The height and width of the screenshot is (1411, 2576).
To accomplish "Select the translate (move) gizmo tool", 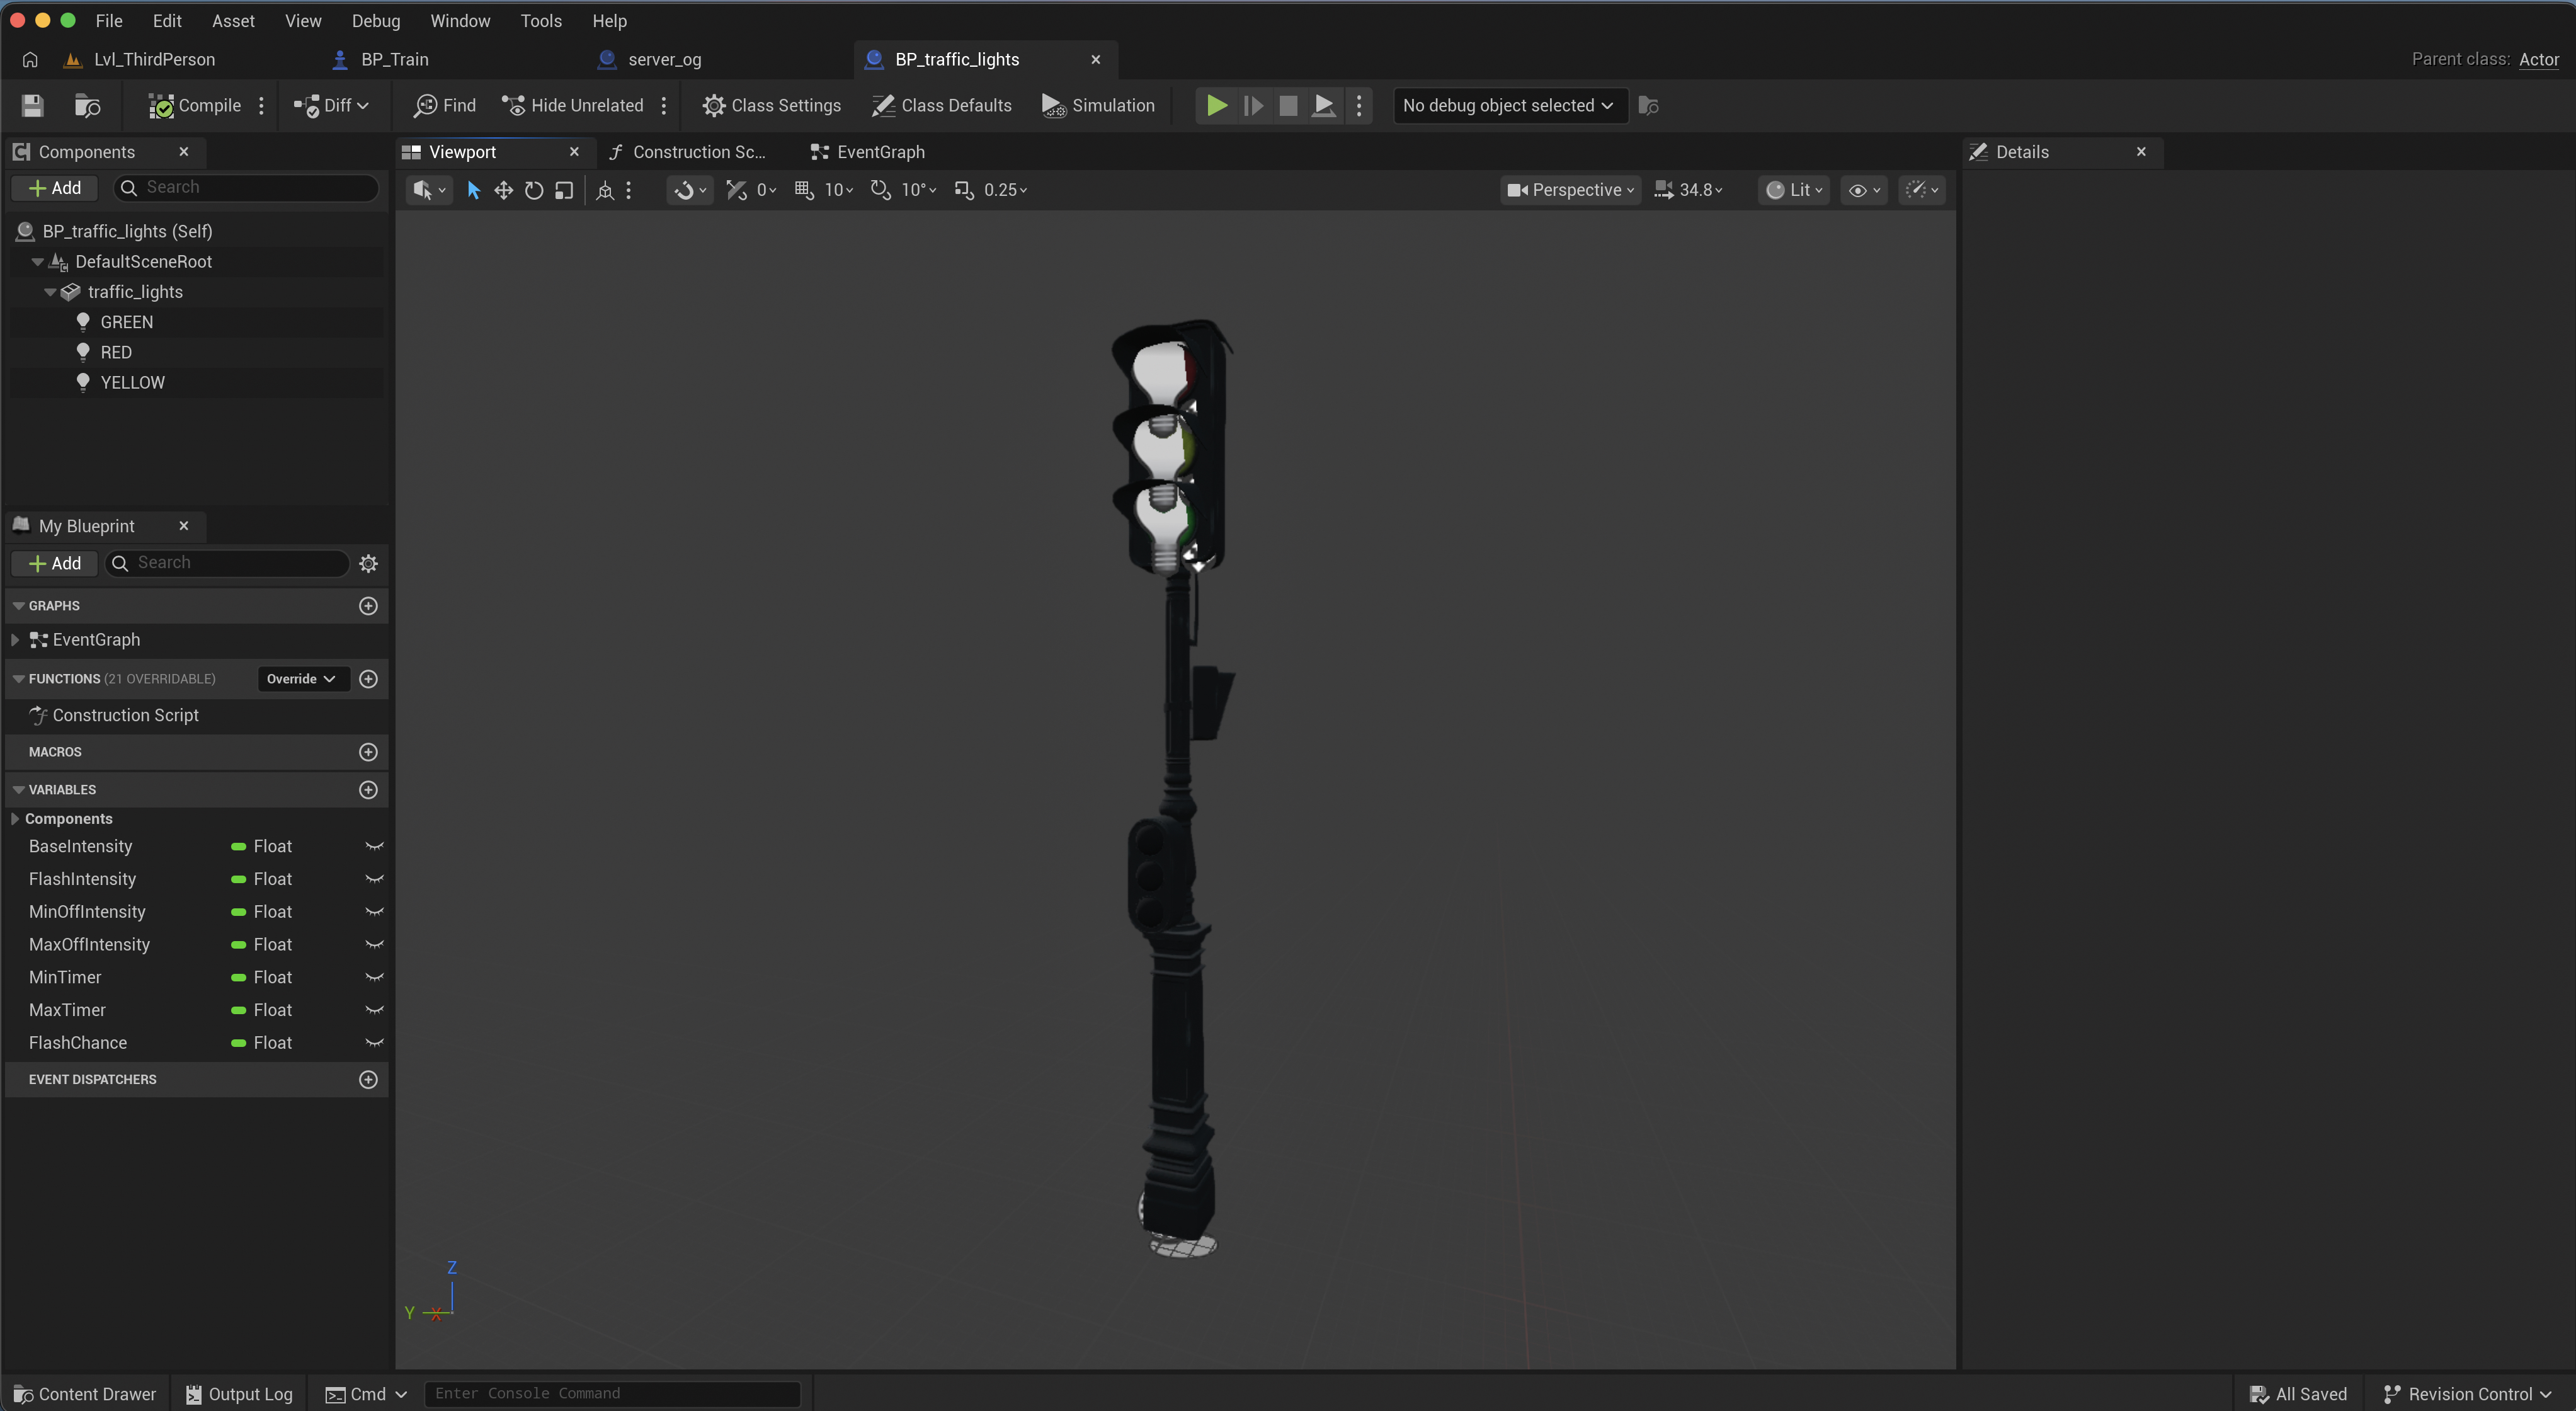I will point(503,190).
